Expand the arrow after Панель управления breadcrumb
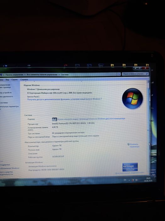 pos(25,75)
